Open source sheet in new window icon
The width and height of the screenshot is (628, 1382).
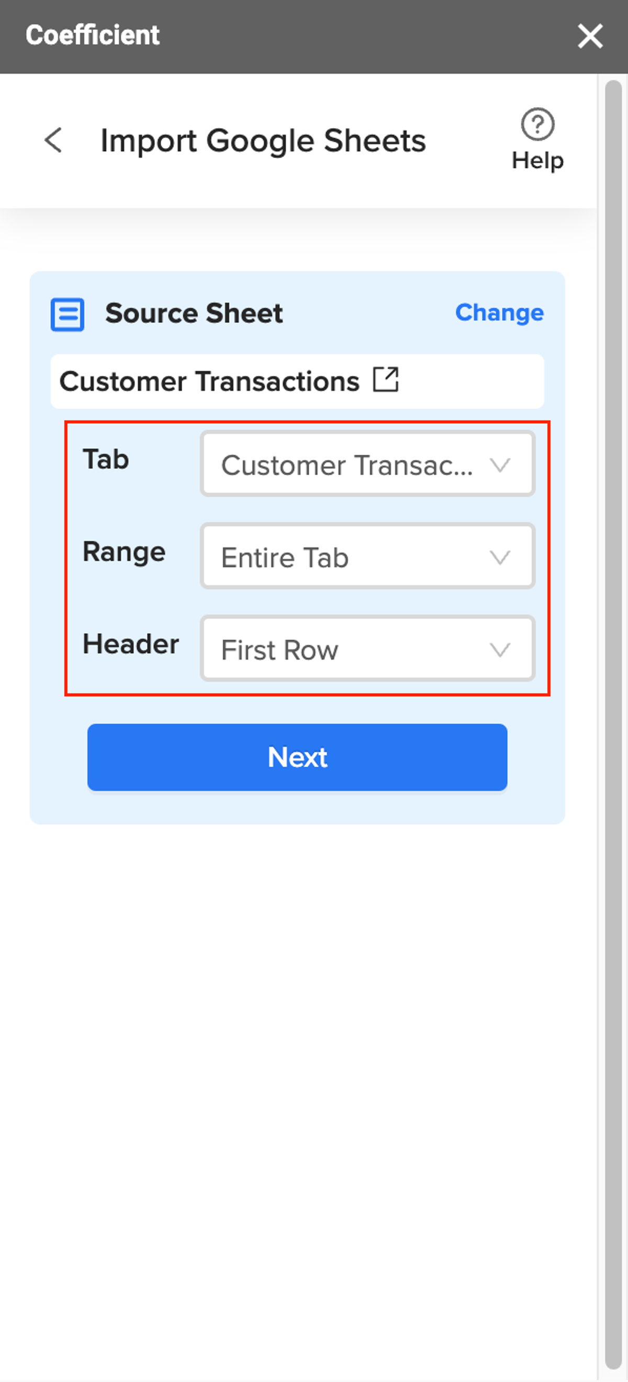point(386,380)
